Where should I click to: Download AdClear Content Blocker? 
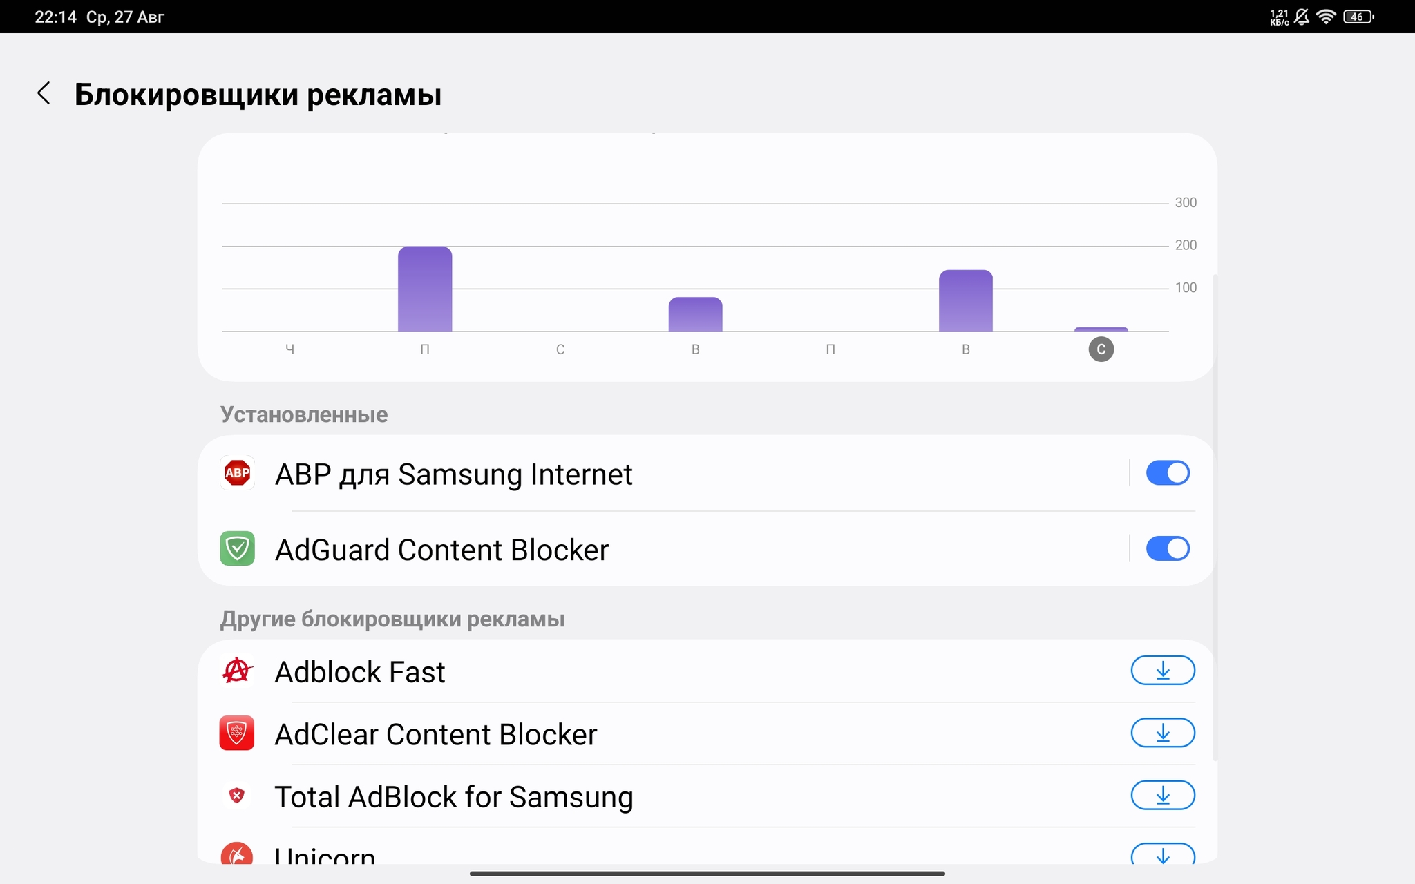pyautogui.click(x=1163, y=733)
